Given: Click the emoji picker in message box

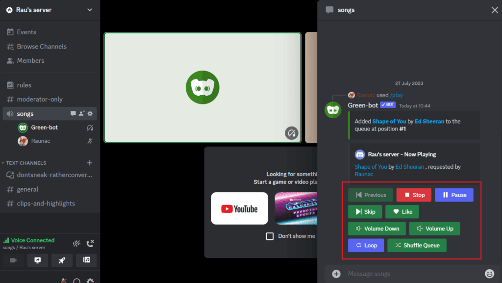Looking at the screenshot, I should point(489,274).
